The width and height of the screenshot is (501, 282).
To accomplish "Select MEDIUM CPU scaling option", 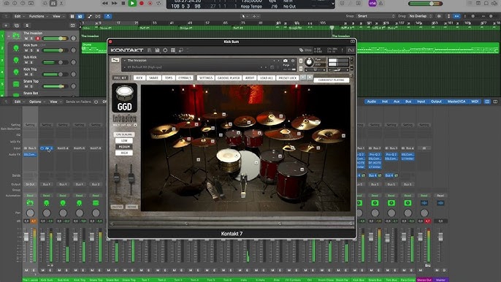I will [x=124, y=147].
